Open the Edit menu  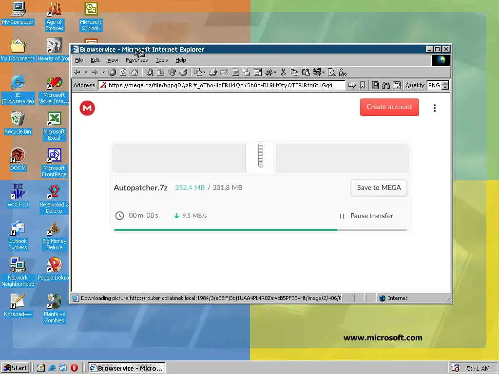point(95,60)
